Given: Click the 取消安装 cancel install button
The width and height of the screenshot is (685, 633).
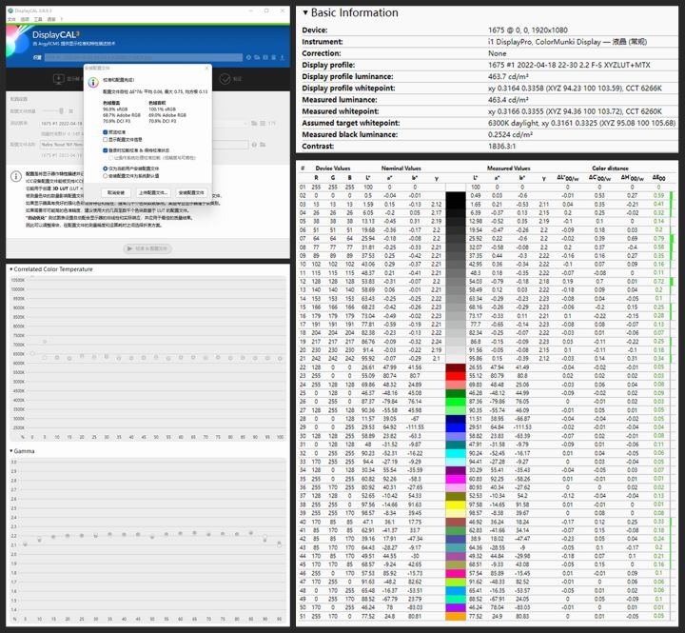Looking at the screenshot, I should tap(116, 192).
